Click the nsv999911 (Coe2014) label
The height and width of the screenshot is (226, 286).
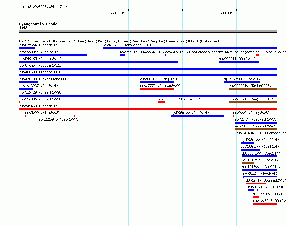237,59
